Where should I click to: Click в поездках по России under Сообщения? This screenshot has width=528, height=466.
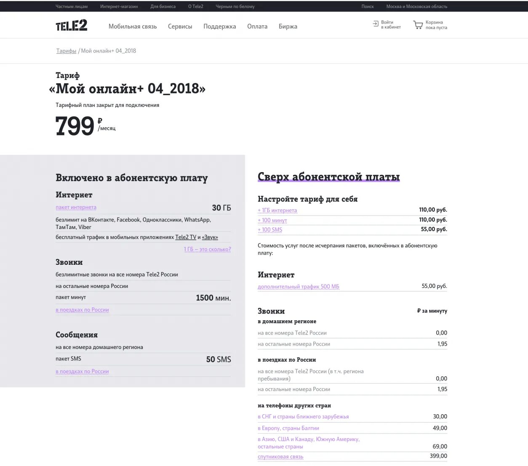point(82,371)
